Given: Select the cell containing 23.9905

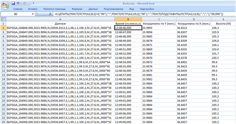Looking at the screenshot, I should tap(159, 28).
